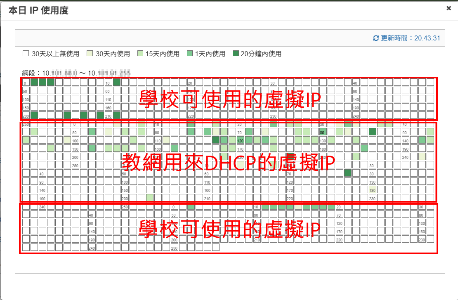Select the light green 15天內使用 legend swatch
This screenshot has height=300, width=458.
140,54
